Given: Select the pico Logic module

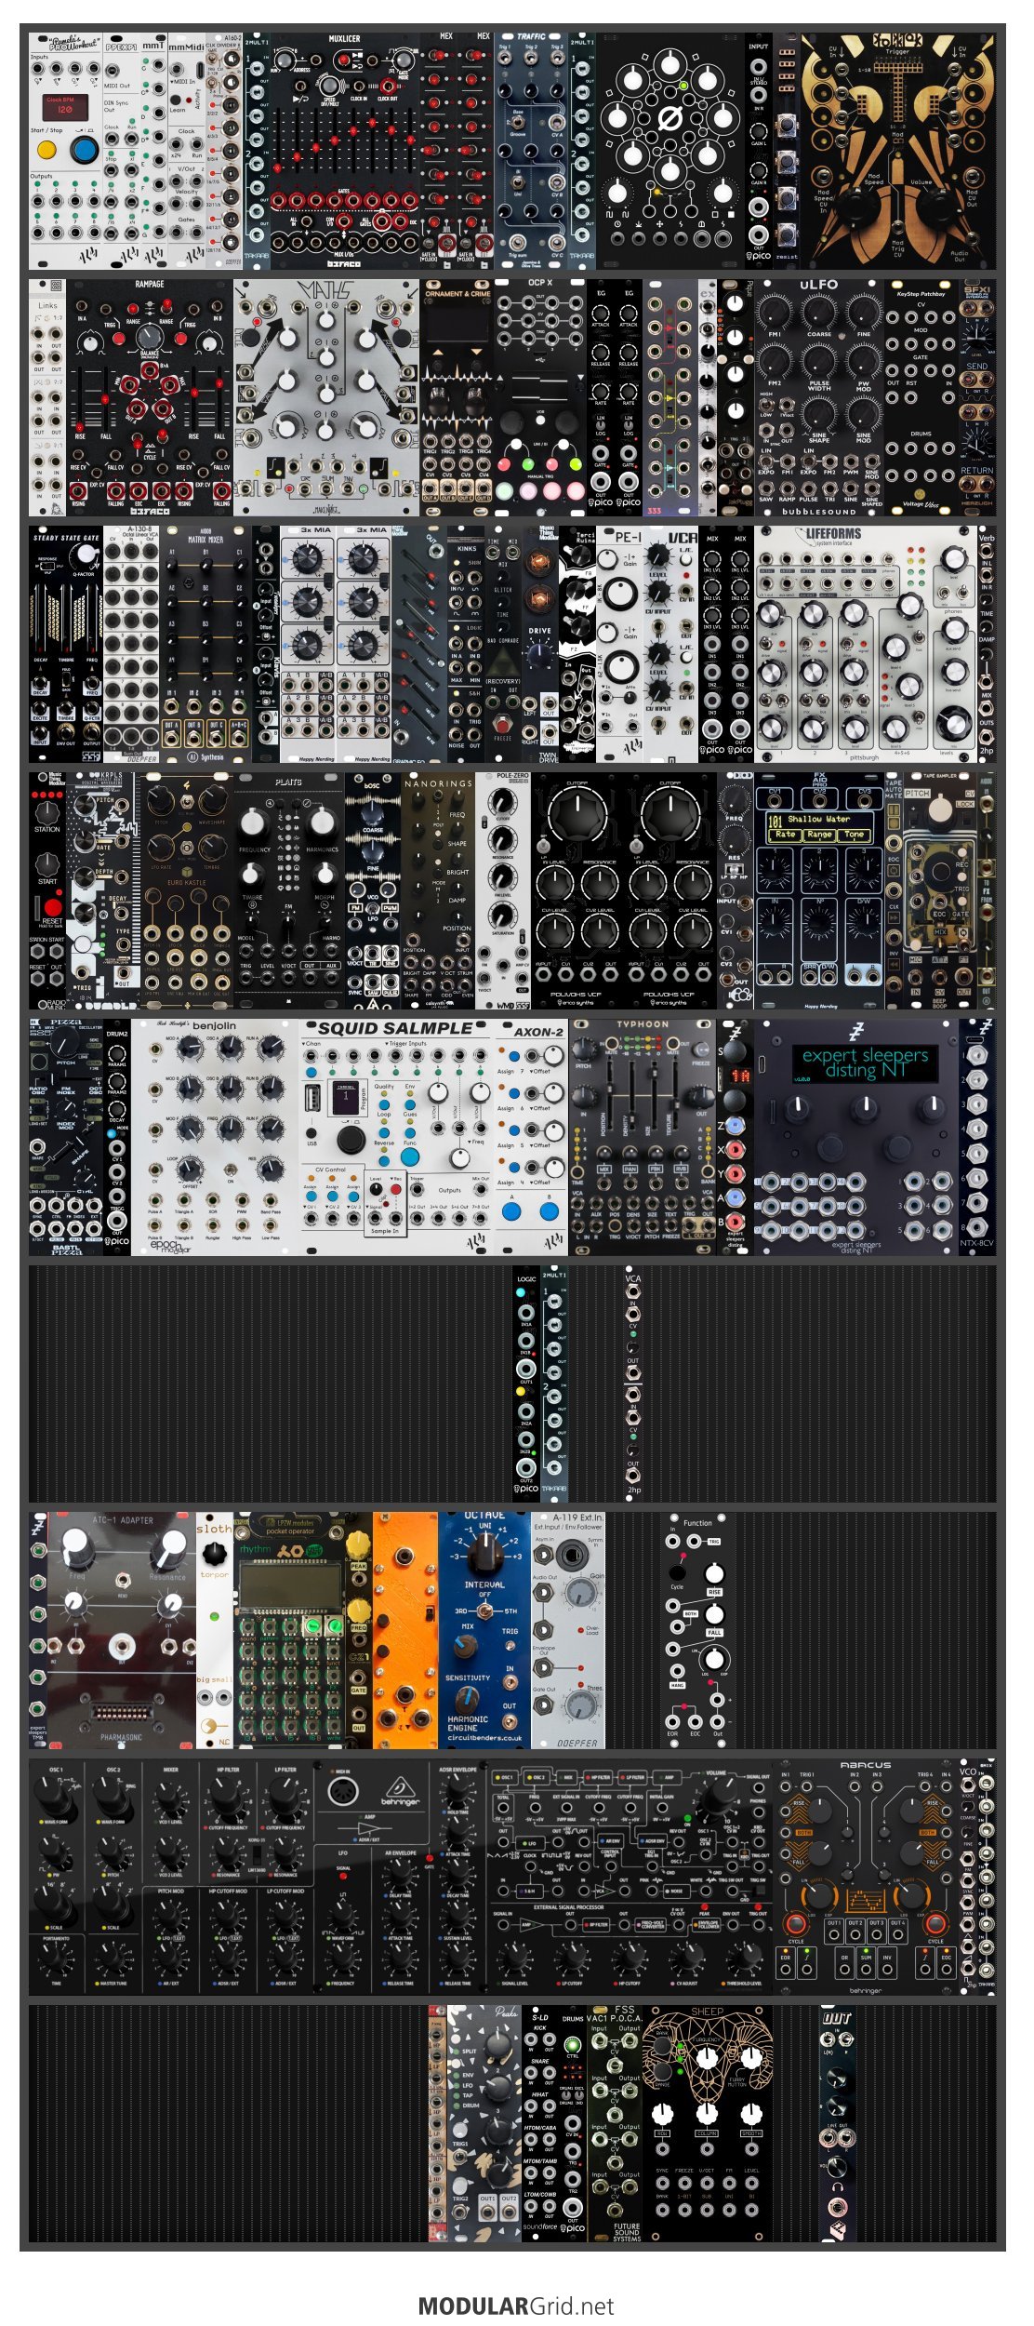Looking at the screenshot, I should 526,1384.
